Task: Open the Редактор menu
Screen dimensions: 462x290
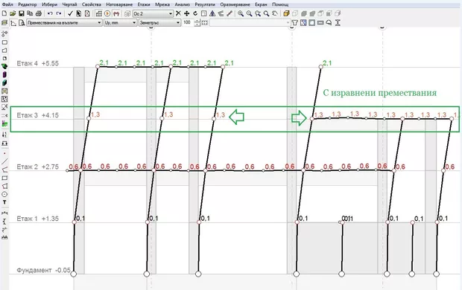Action: (x=28, y=4)
